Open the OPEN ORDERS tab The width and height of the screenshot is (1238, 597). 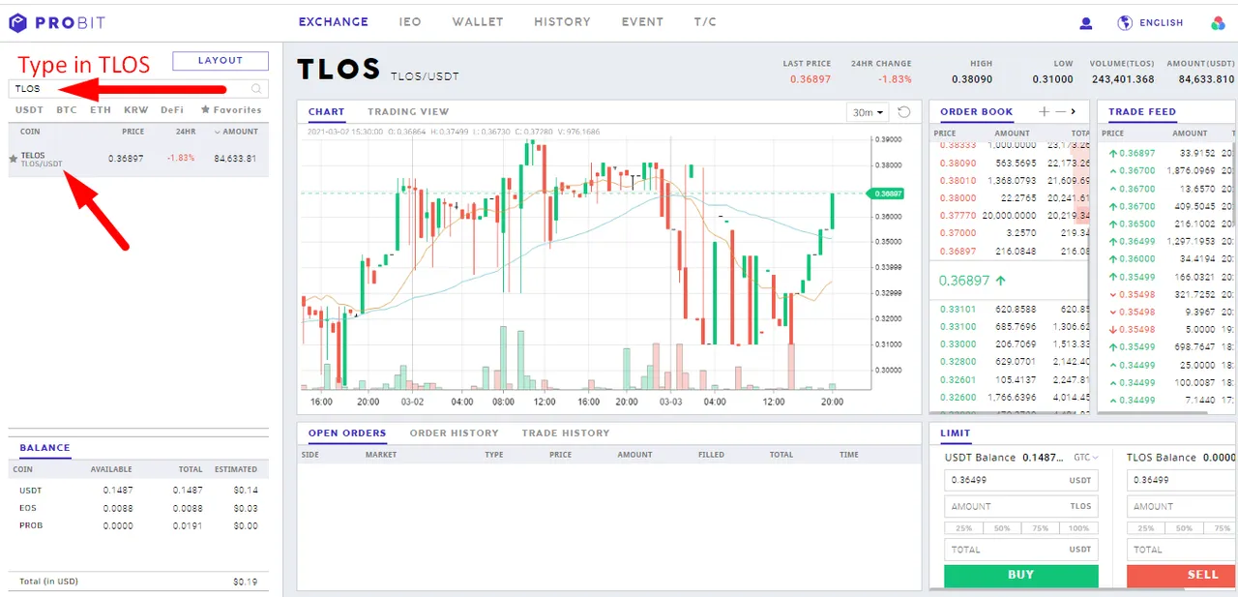click(347, 433)
